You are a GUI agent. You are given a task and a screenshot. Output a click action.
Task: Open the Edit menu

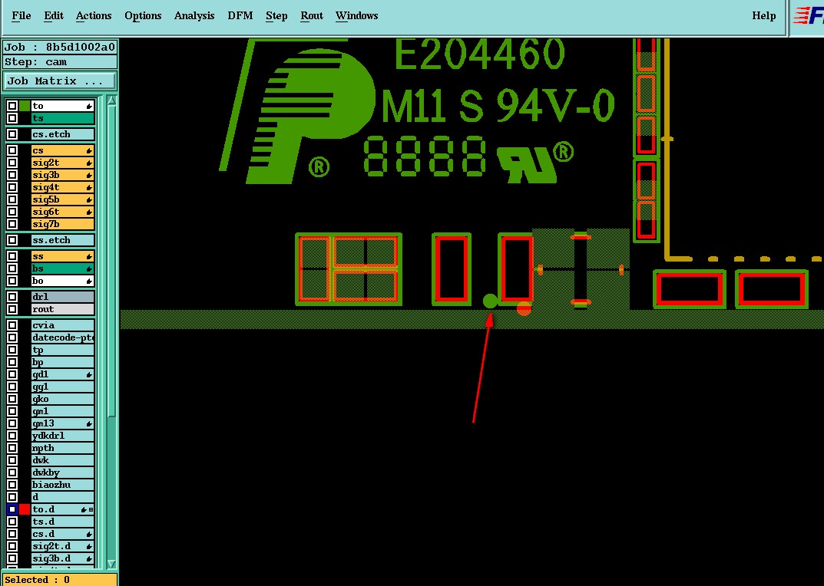(54, 16)
